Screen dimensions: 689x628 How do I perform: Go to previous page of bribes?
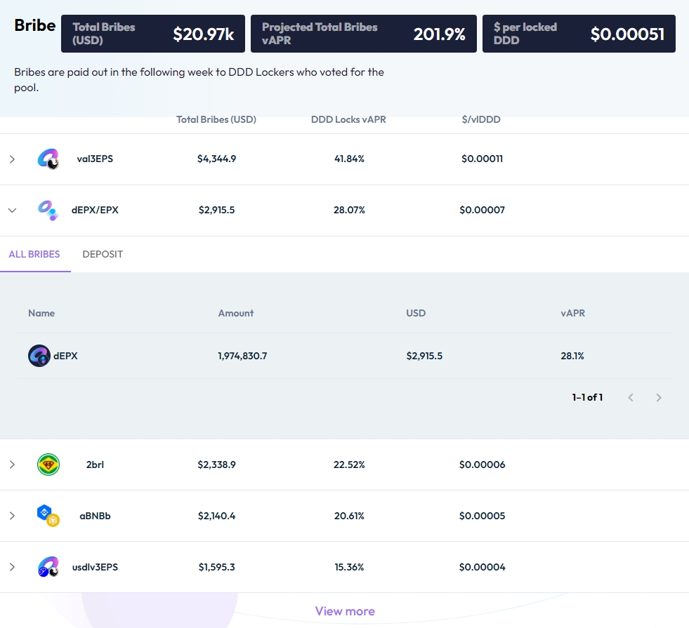pos(631,398)
